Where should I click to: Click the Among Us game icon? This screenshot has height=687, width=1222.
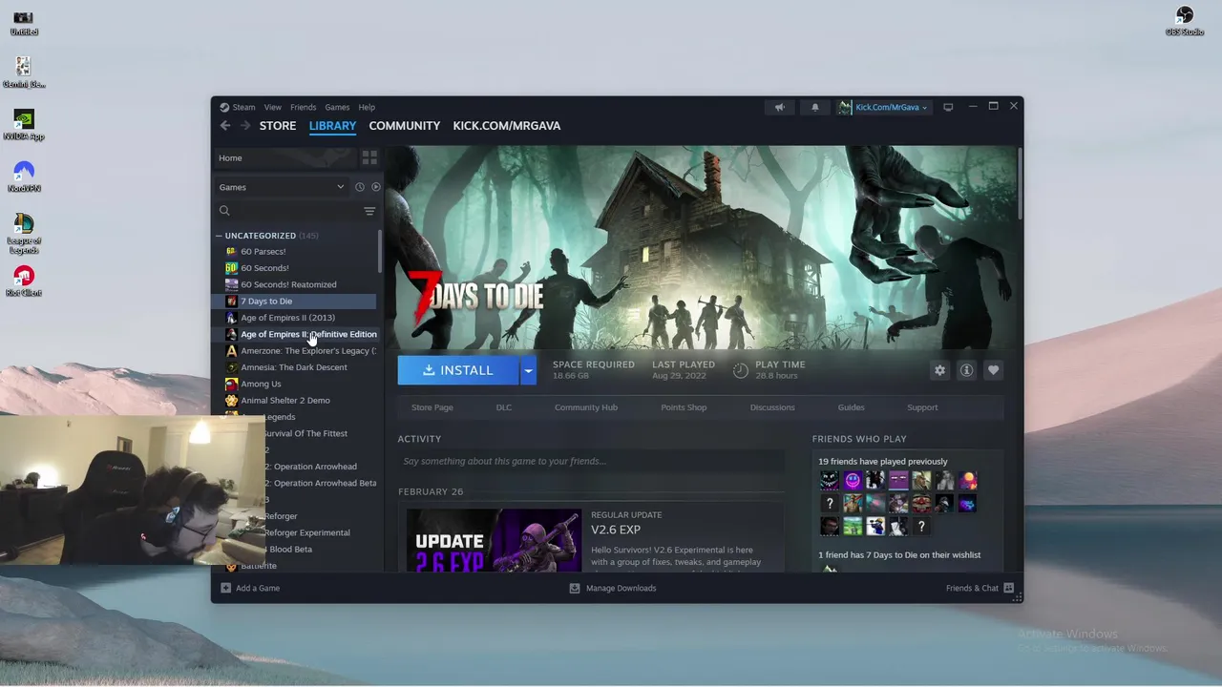[x=231, y=384]
